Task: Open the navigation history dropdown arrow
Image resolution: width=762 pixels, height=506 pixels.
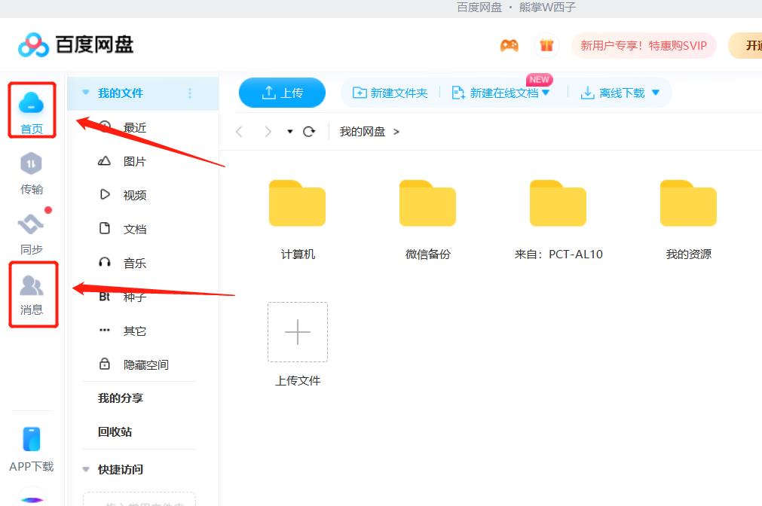Action: point(290,132)
